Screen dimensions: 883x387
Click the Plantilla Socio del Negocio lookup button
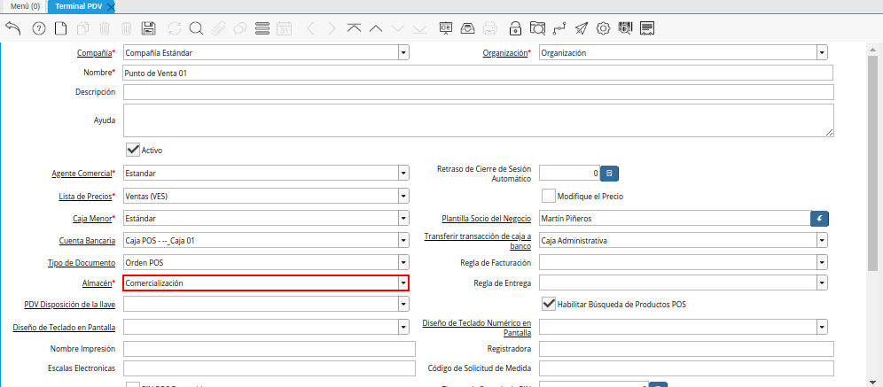pyautogui.click(x=820, y=218)
